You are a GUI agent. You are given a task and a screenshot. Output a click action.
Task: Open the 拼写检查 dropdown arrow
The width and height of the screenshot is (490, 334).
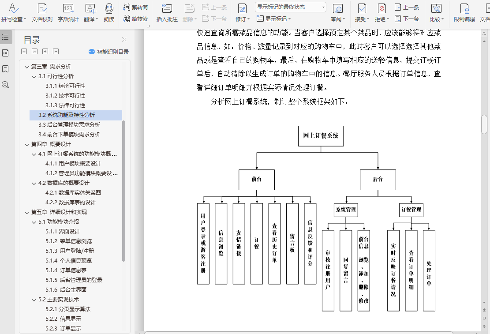pos(25,19)
